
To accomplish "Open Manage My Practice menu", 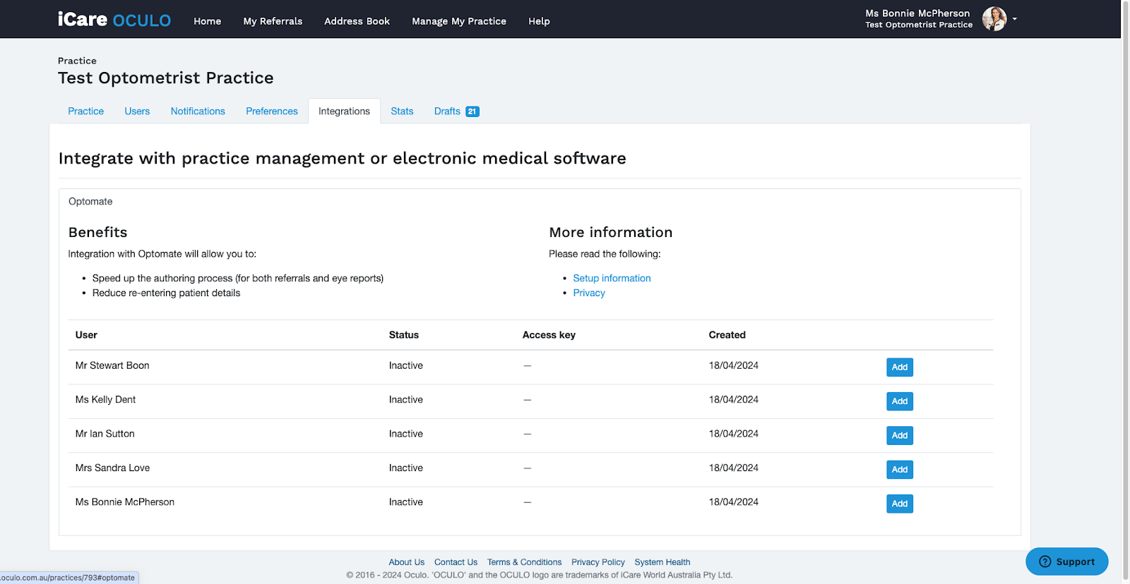I will (459, 21).
